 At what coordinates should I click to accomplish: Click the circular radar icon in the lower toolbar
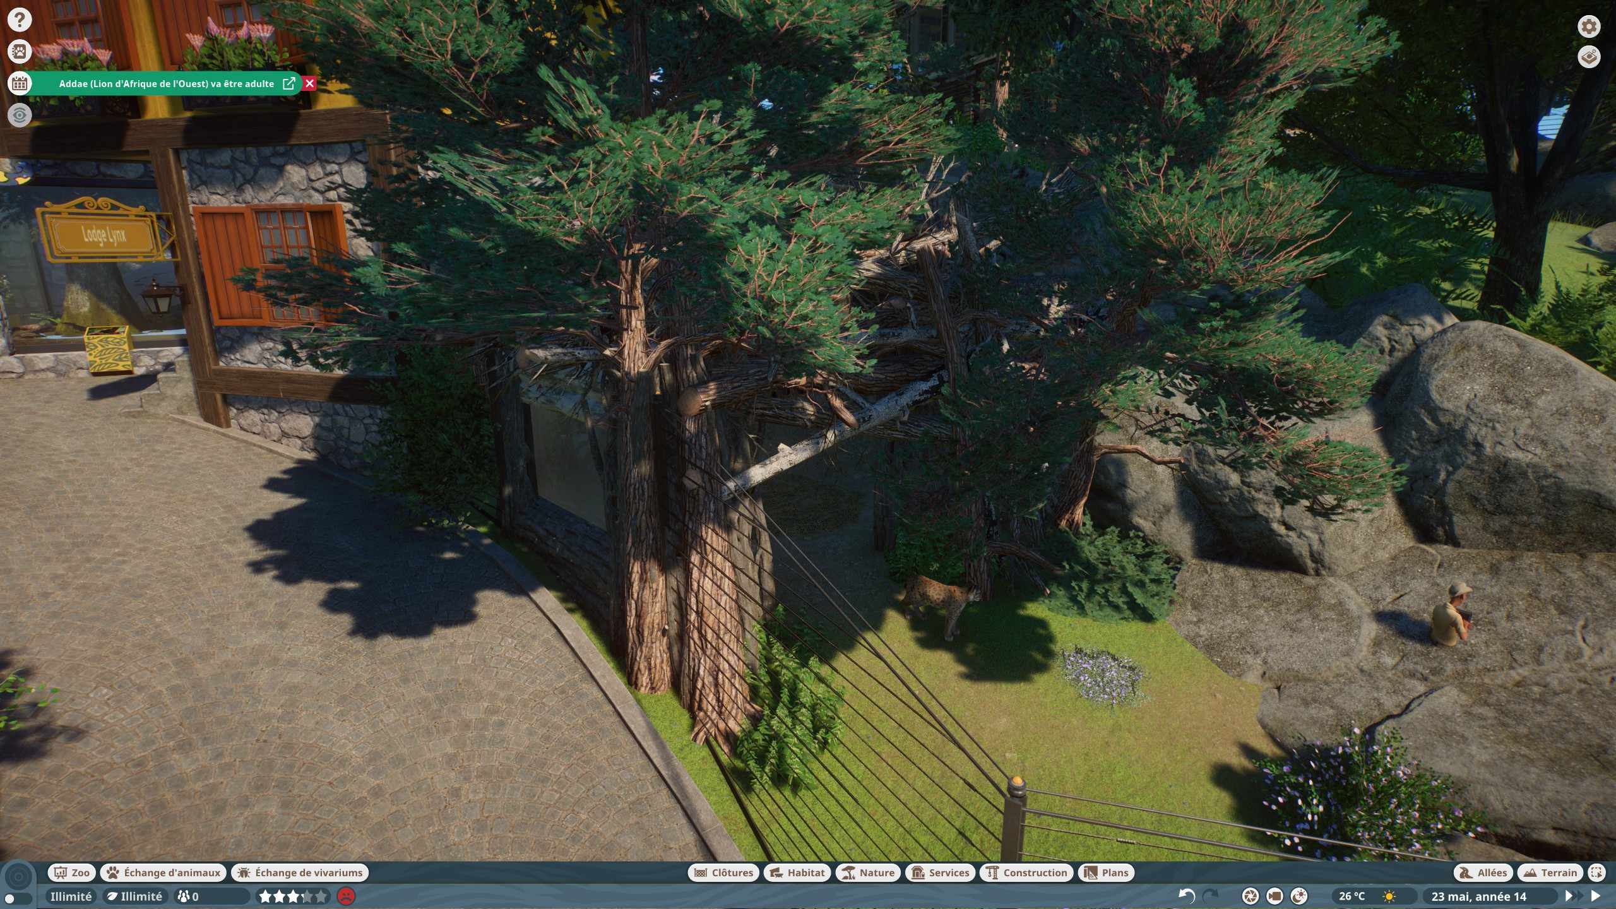18,877
